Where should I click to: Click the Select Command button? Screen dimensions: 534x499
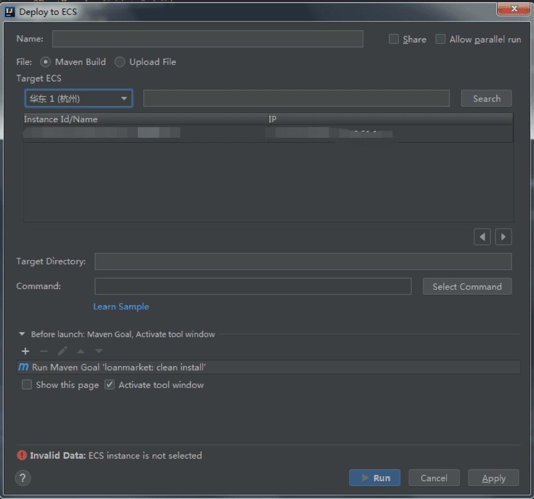click(x=467, y=287)
